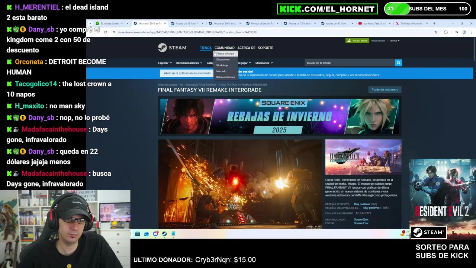Click the weather widget in the system tray
The height and width of the screenshot is (268, 476).
pos(405,233)
